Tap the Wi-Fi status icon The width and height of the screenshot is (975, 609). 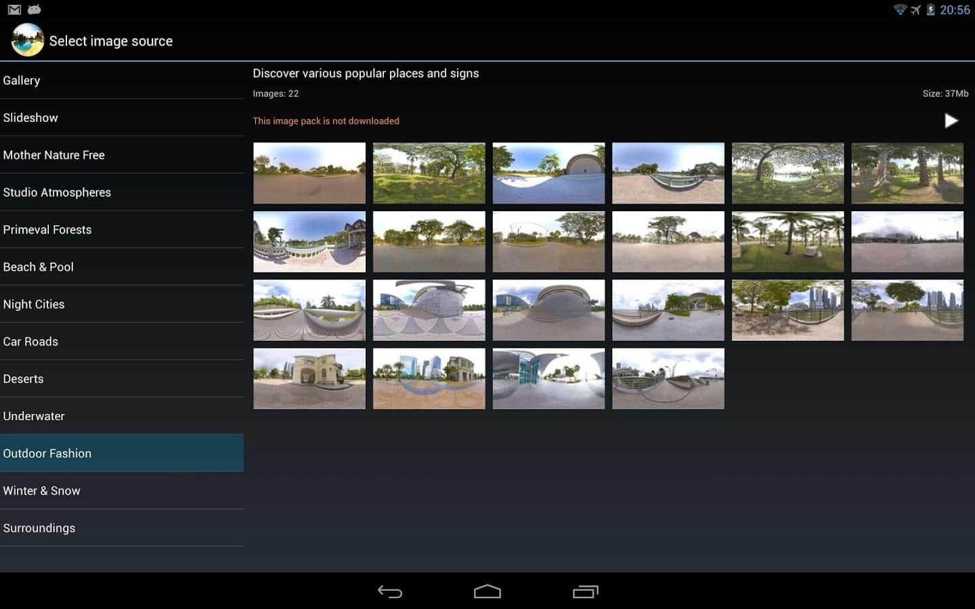click(x=899, y=9)
